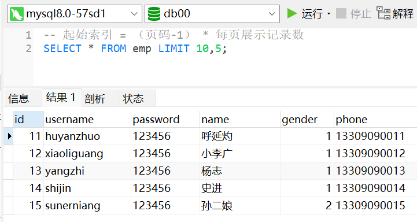Viewport: 417px width, 222px height.
Task: Click the 解释 explain button label
Action: click(403, 13)
